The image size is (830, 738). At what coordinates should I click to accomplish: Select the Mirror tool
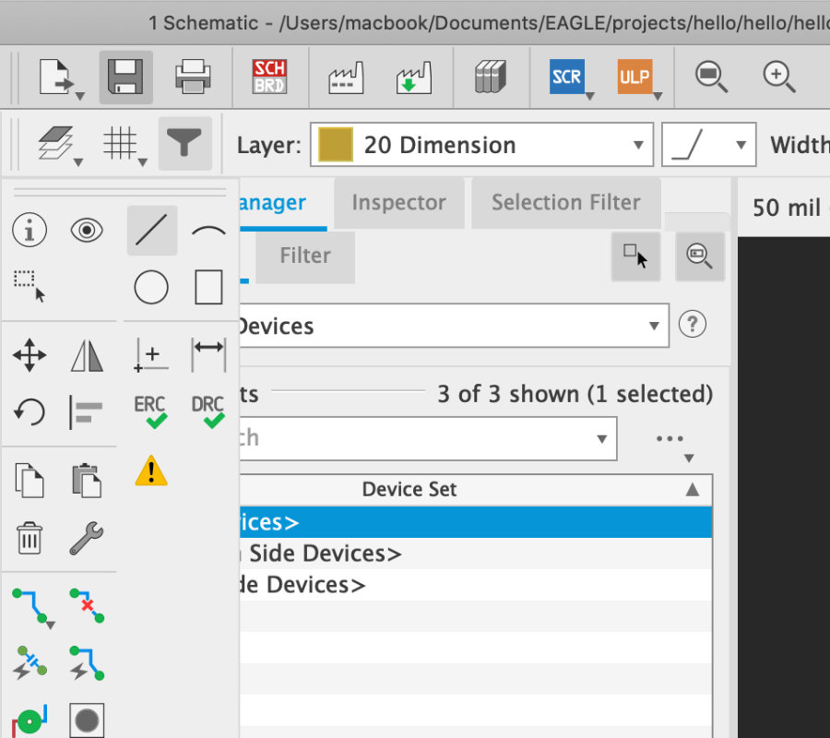(87, 355)
